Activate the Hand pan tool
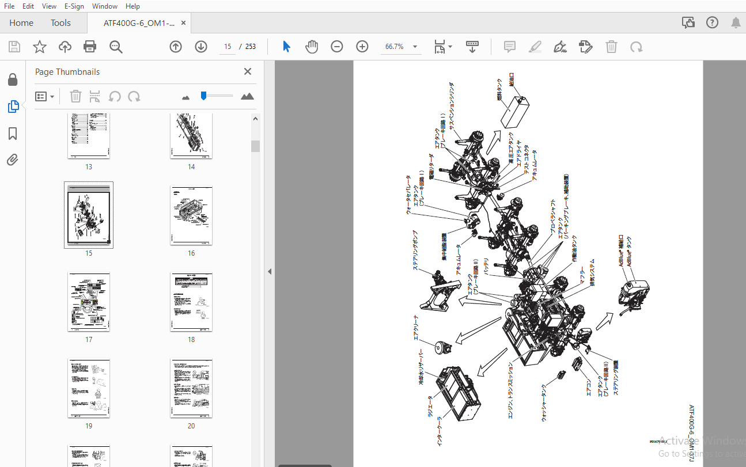The width and height of the screenshot is (746, 467). 312,47
